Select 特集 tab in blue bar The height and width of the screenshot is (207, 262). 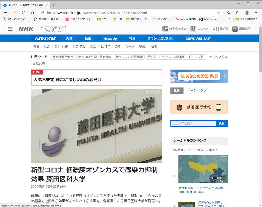(x=132, y=39)
